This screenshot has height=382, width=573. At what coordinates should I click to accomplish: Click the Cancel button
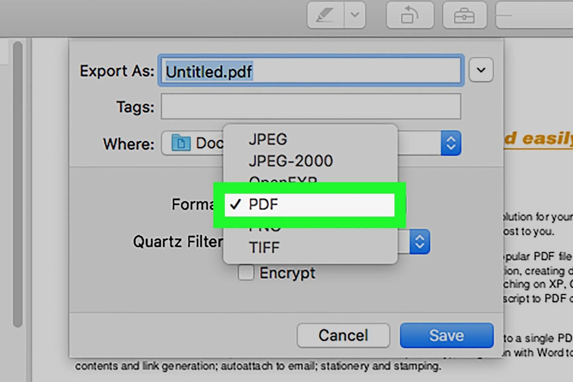pyautogui.click(x=343, y=335)
